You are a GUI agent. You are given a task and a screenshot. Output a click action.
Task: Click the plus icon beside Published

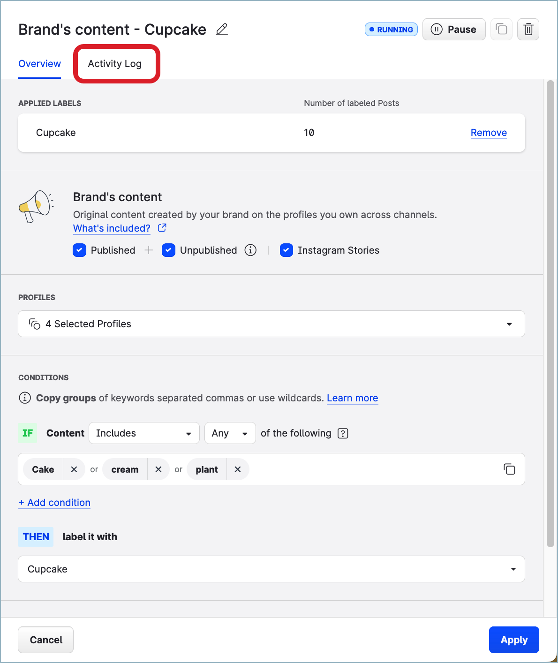point(149,250)
